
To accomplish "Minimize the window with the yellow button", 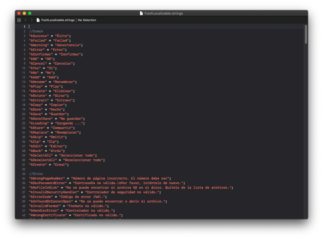I will [x=24, y=13].
